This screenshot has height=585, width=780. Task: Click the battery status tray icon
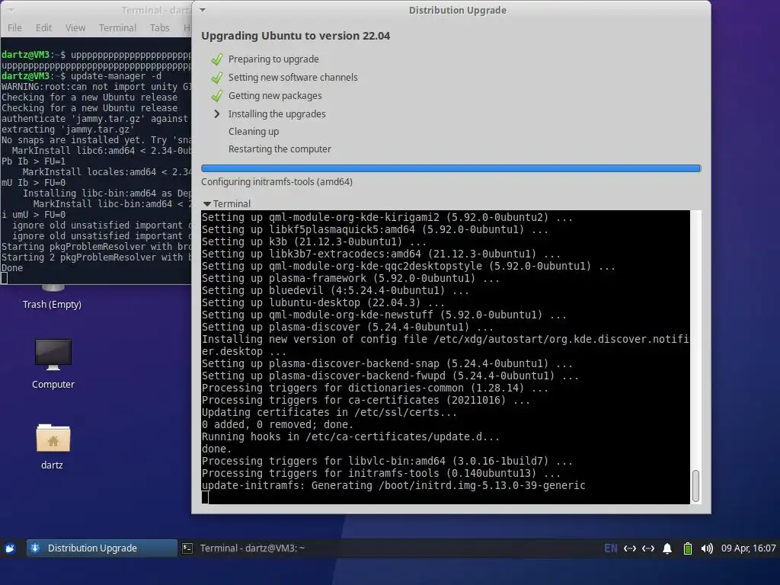[x=688, y=548]
